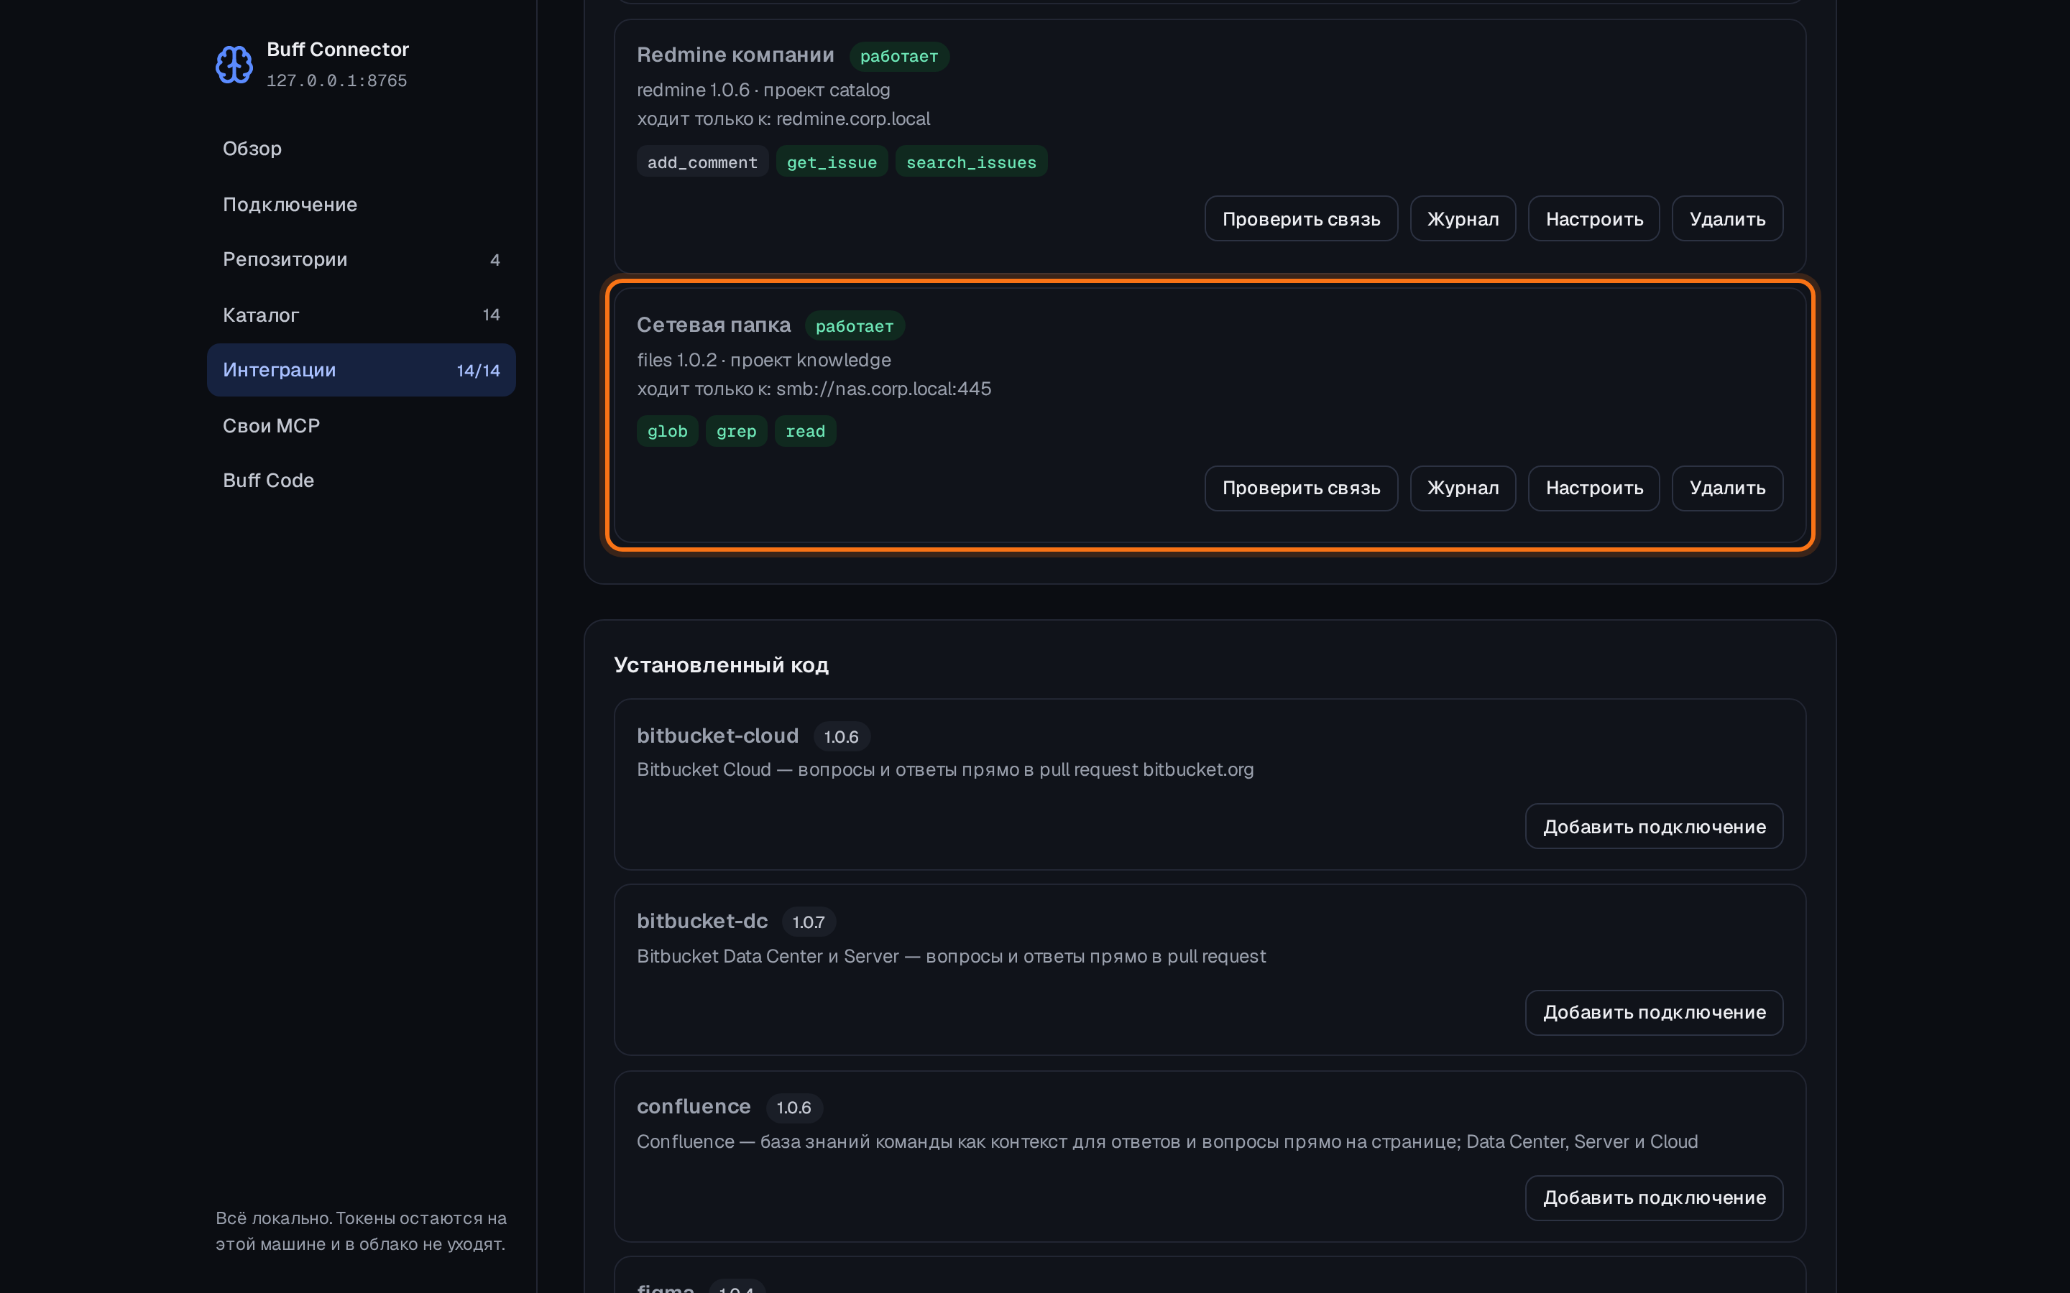Click the Сетевая папка card title
This screenshot has height=1293, width=2070.
click(x=714, y=325)
